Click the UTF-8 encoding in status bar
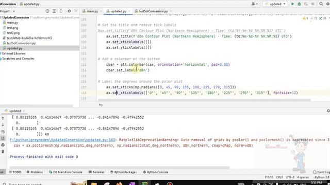The width and height of the screenshot is (330, 185). coord(290,177)
